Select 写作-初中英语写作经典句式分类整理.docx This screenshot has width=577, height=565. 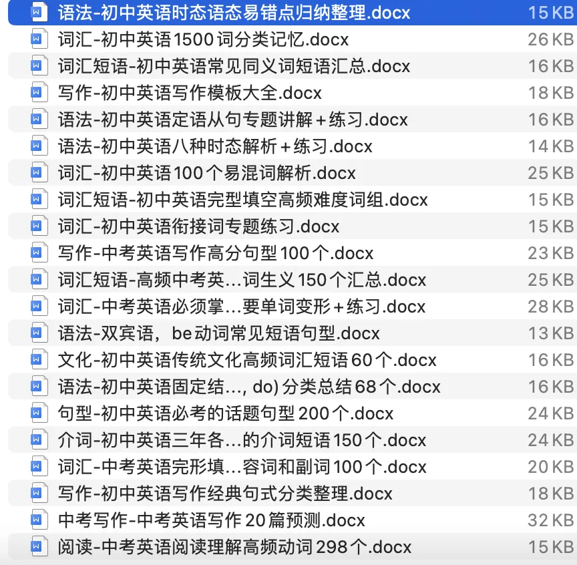(225, 494)
